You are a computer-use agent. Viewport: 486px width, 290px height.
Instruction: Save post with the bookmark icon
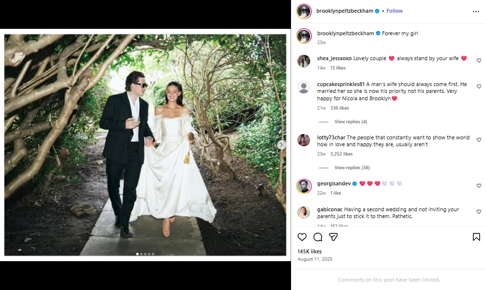click(x=476, y=237)
